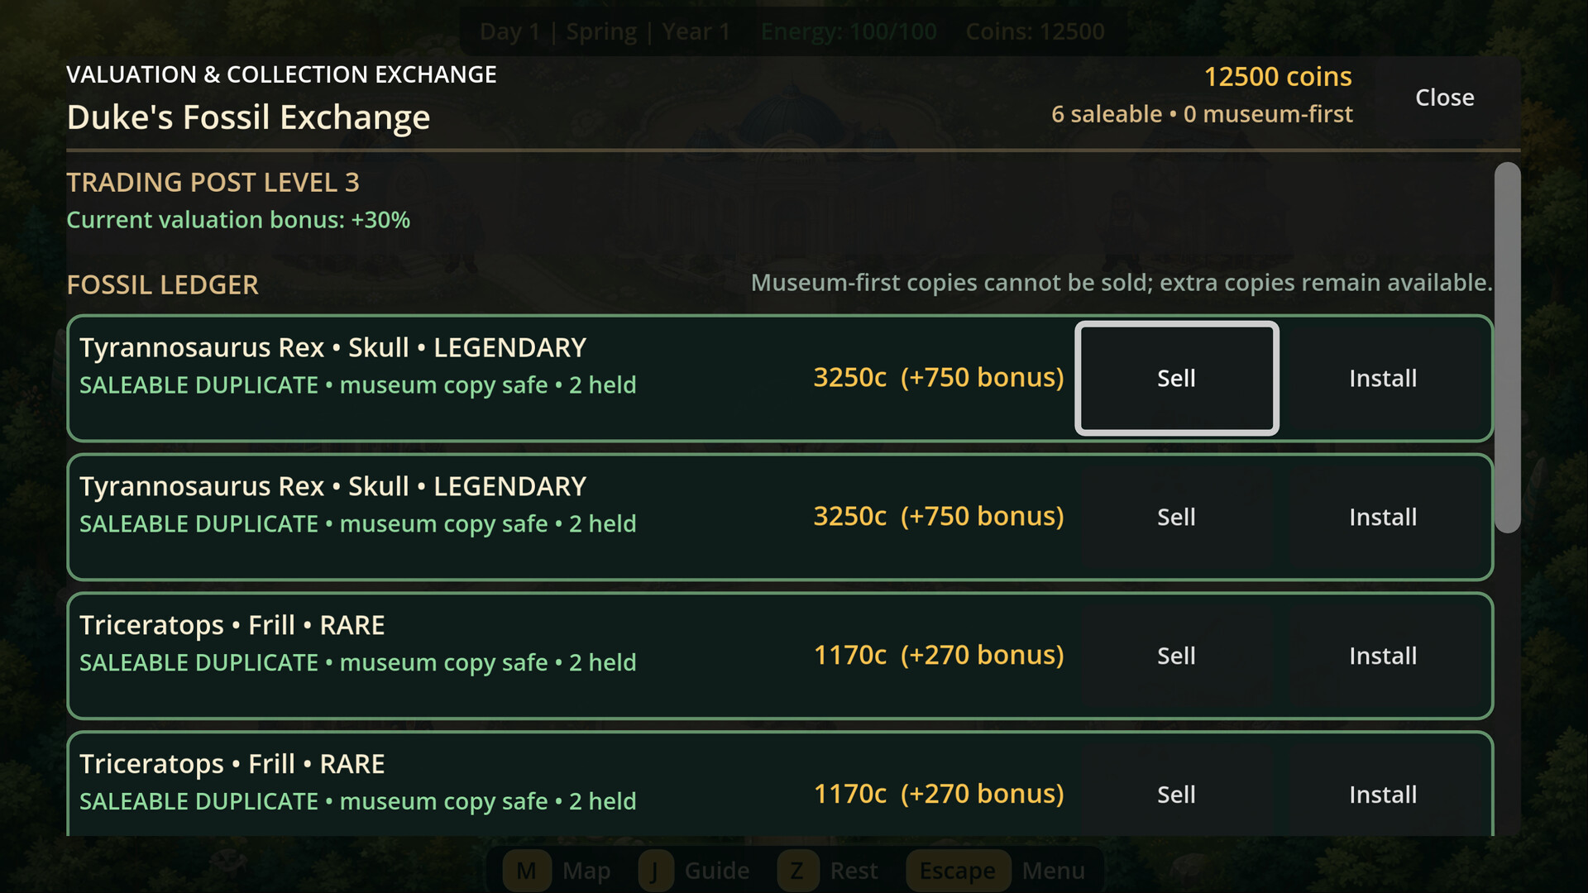Install the second Triceratops Frill
This screenshot has height=893, width=1588.
point(1383,795)
